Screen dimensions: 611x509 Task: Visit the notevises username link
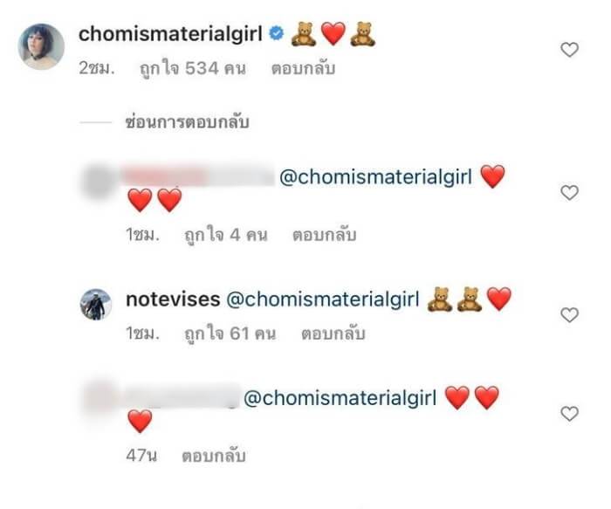click(x=171, y=300)
